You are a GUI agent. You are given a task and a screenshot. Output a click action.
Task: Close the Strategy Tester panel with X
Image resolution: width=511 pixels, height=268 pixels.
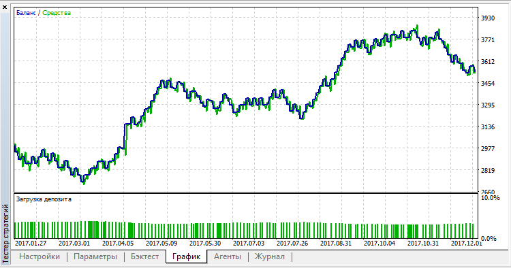click(5, 7)
